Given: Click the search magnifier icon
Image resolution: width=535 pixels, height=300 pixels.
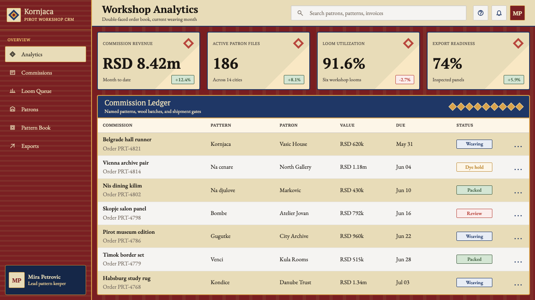Looking at the screenshot, I should tap(300, 13).
